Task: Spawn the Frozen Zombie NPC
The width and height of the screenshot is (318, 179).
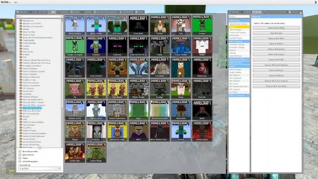Action: click(x=181, y=46)
